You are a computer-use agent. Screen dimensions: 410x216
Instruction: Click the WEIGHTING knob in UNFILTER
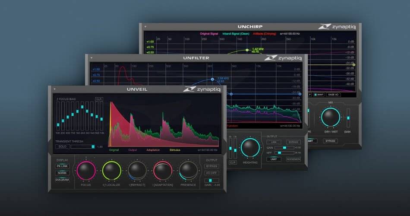(250, 147)
